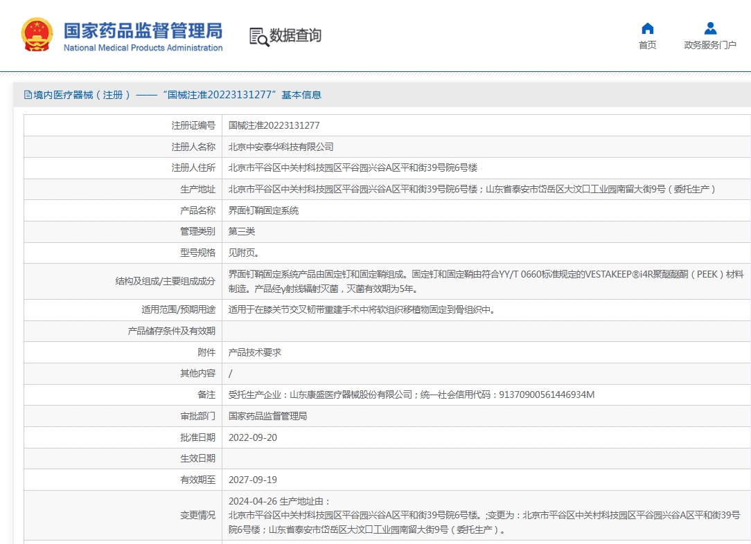The width and height of the screenshot is (751, 544).
Task: Select the 注册人住所 label cell
Action: (x=123, y=168)
